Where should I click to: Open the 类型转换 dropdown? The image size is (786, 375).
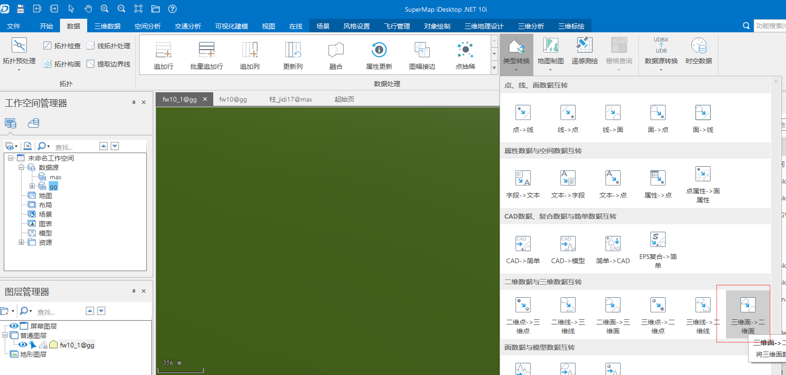coord(516,54)
